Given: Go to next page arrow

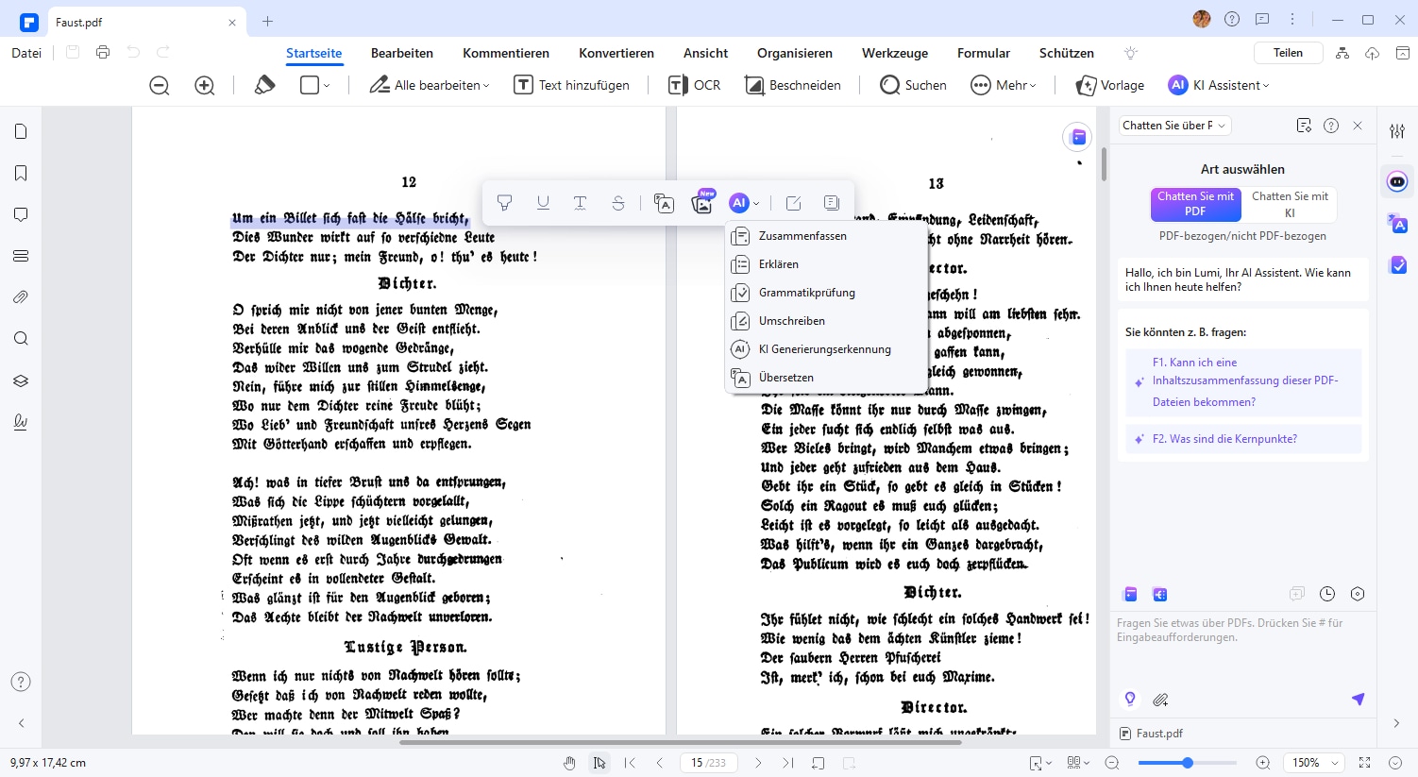Looking at the screenshot, I should [758, 763].
